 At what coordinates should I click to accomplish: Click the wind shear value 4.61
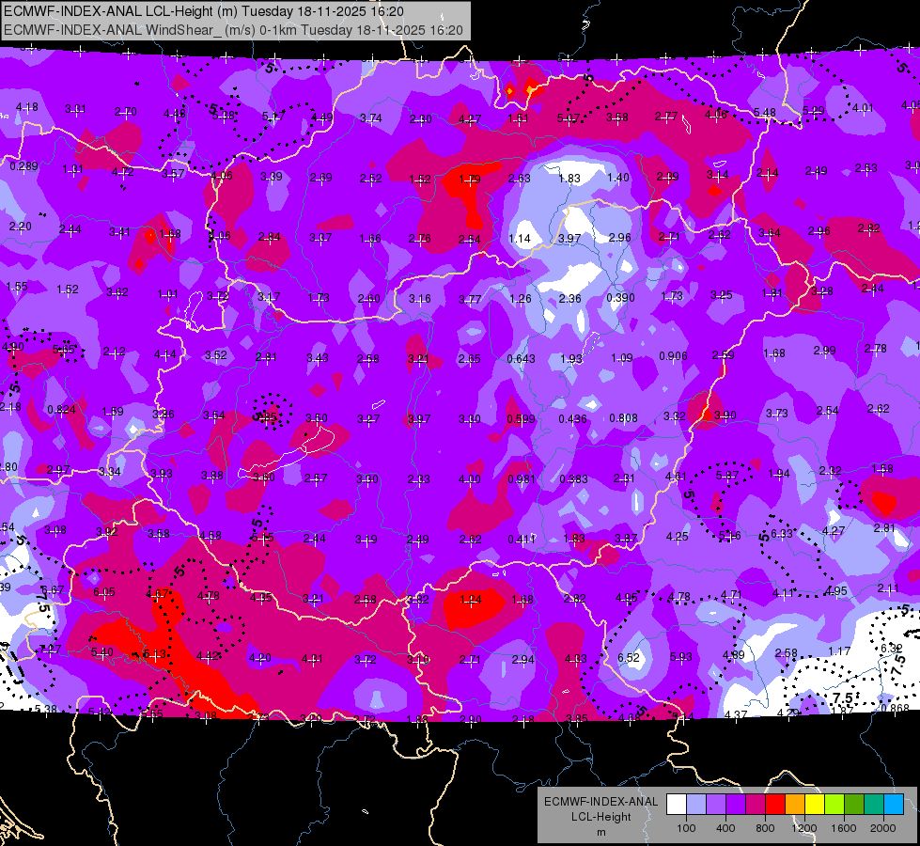(676, 477)
